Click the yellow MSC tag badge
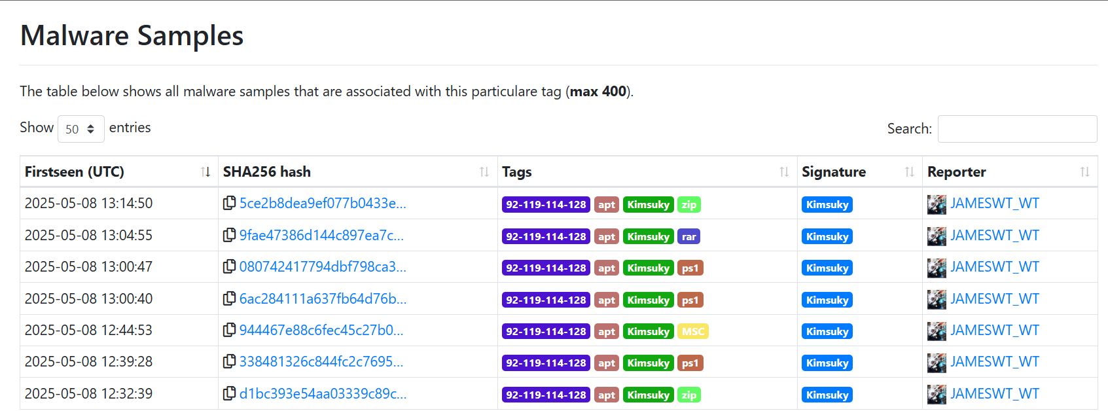Viewport: 1108px width, 411px height. click(x=692, y=331)
